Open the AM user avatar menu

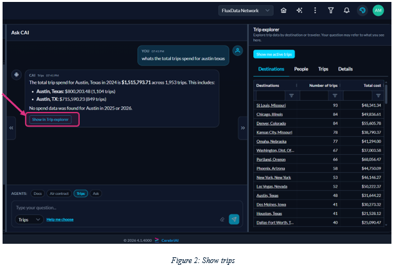click(x=378, y=10)
